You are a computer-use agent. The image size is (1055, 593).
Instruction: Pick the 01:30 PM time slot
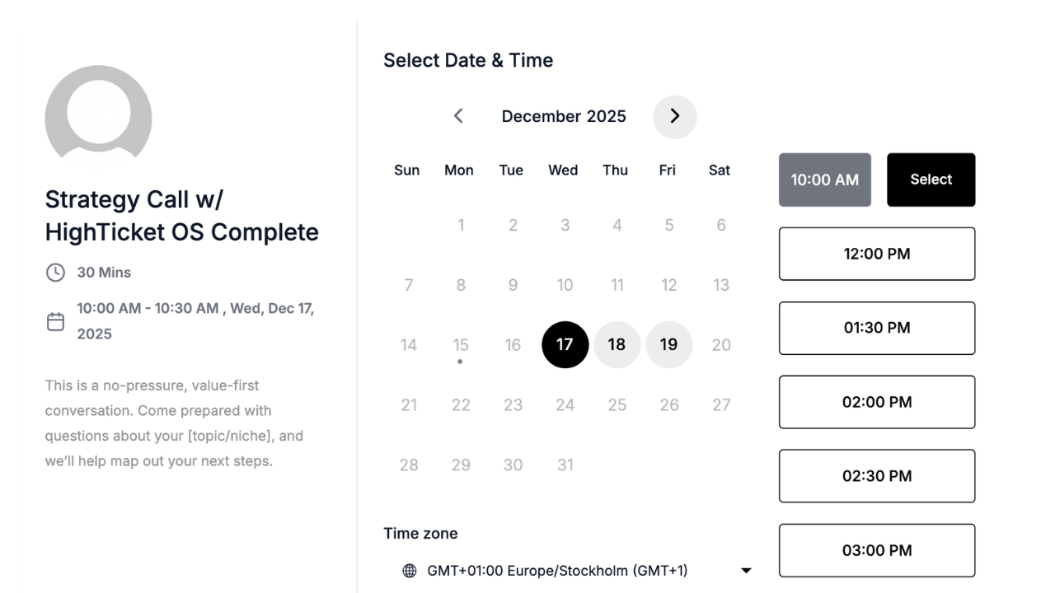point(876,328)
